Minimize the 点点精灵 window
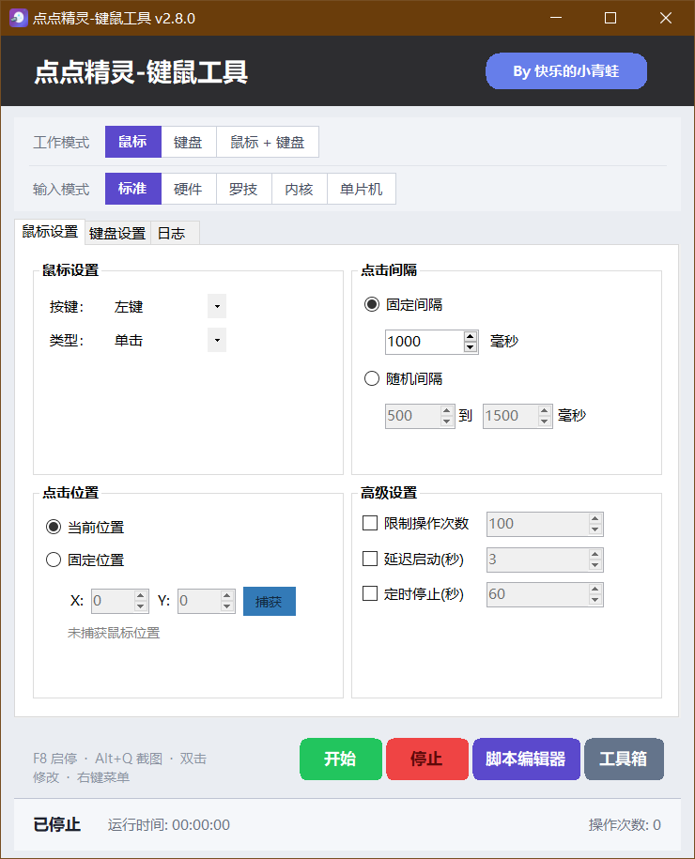Viewport: 695px width, 859px height. [x=556, y=18]
